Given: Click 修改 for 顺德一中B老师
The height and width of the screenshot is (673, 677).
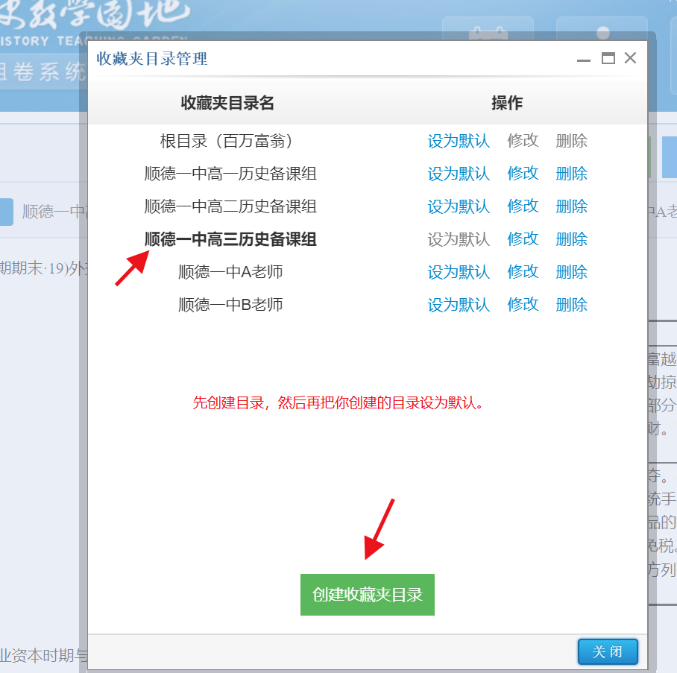Looking at the screenshot, I should point(523,305).
